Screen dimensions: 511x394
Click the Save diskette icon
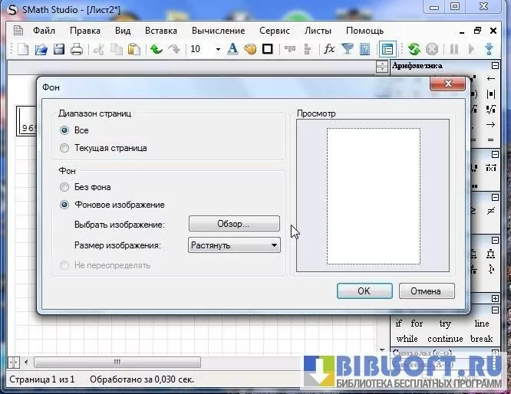(58, 49)
